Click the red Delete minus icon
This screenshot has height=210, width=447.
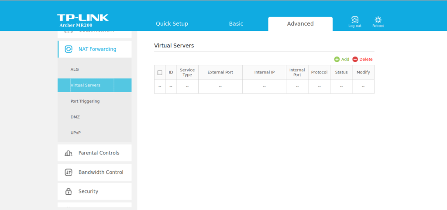tap(355, 59)
